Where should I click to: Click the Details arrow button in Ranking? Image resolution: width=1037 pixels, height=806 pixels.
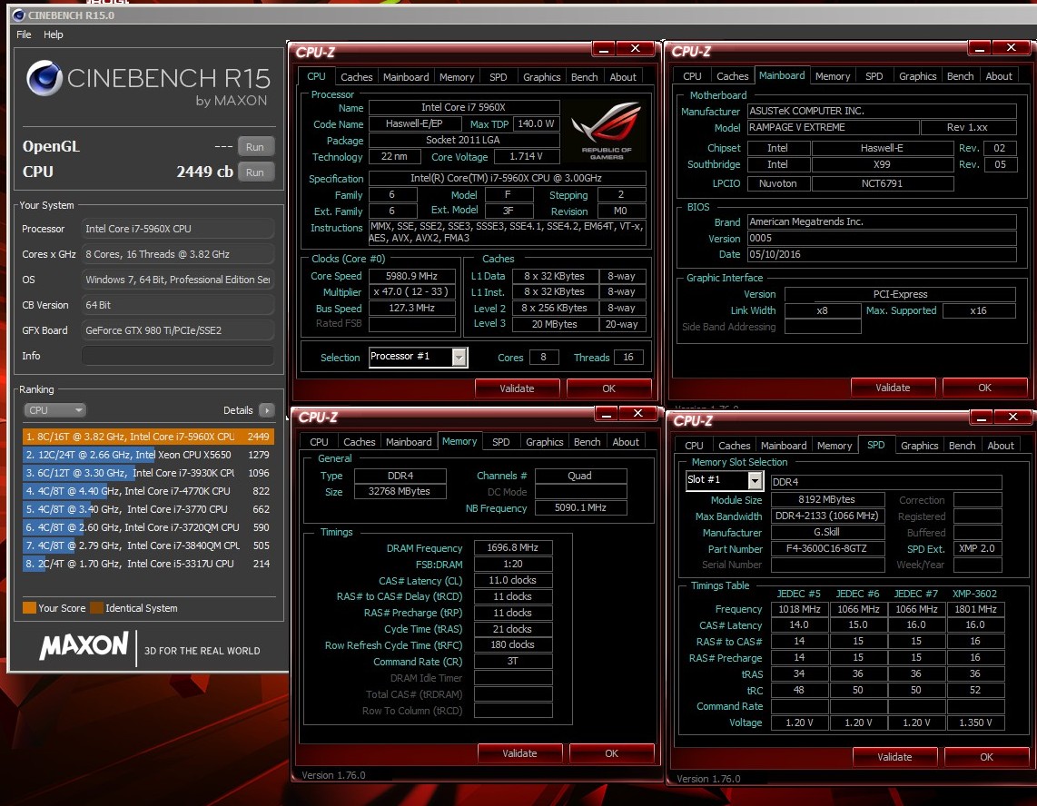[267, 410]
